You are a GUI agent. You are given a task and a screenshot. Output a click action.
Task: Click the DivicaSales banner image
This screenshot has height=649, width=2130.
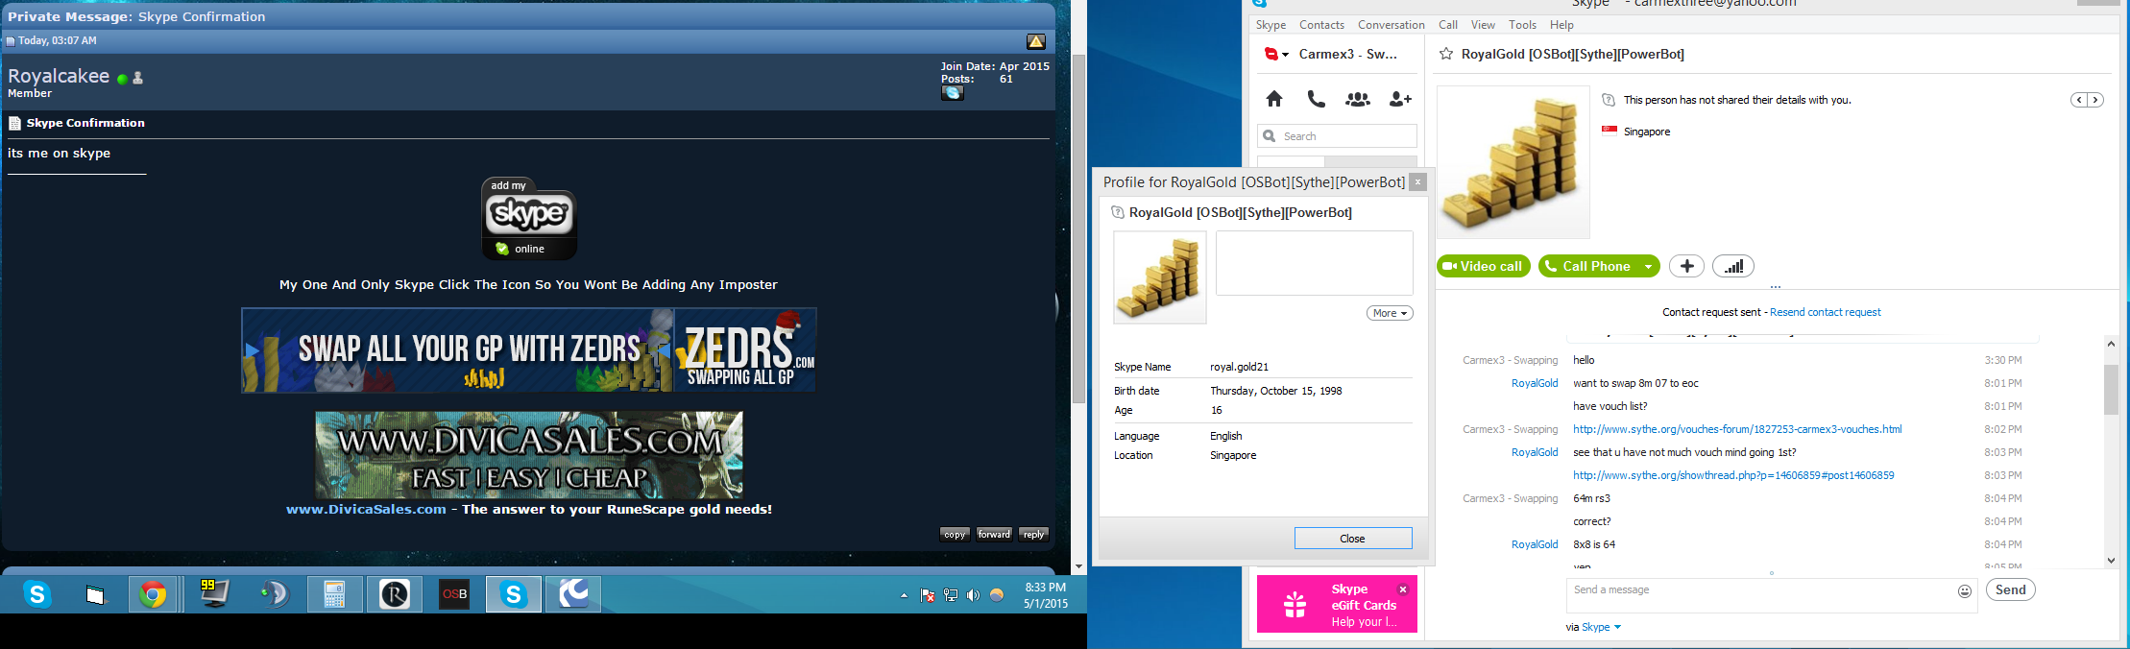click(529, 455)
